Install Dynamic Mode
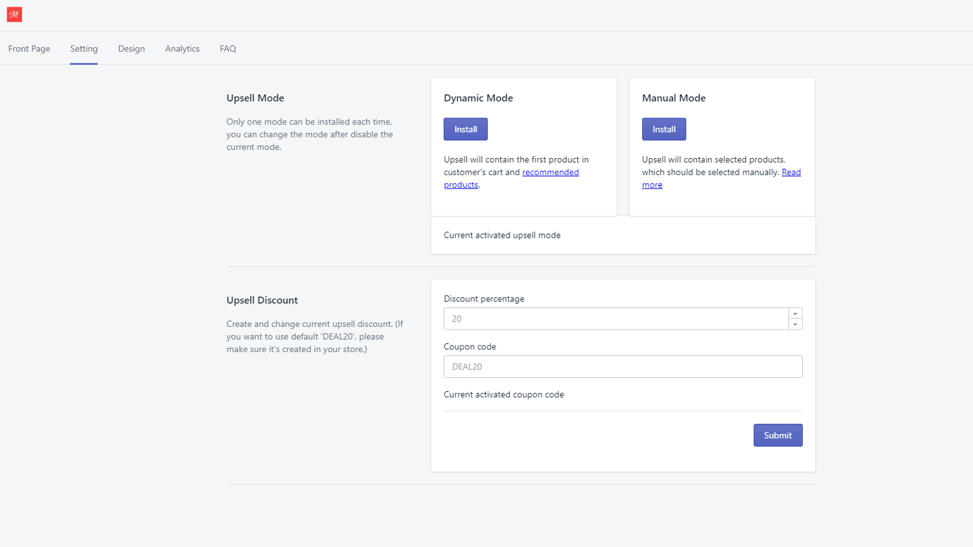The height and width of the screenshot is (547, 973). point(465,129)
